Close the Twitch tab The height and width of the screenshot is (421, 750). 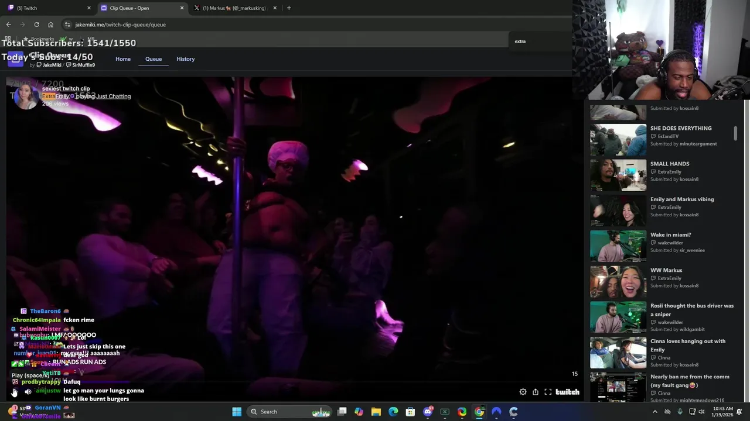[89, 8]
